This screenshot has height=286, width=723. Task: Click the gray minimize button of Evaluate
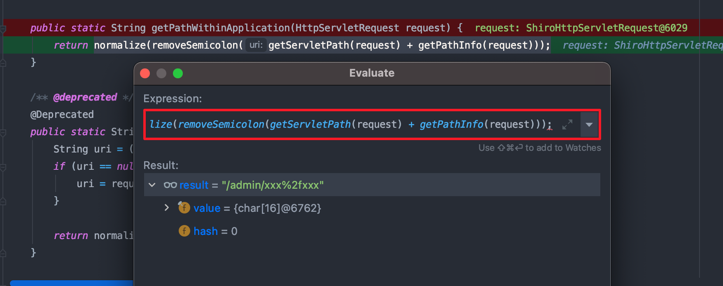click(x=161, y=73)
